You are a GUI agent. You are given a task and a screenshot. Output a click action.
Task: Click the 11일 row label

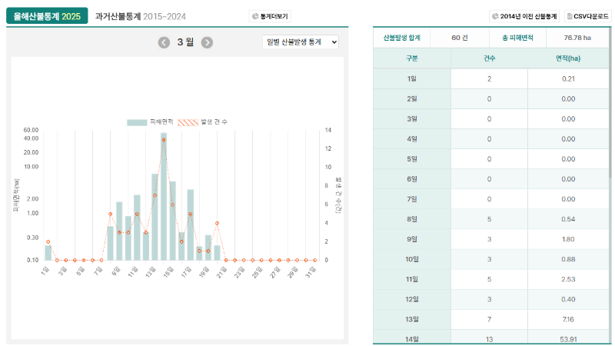click(x=412, y=279)
